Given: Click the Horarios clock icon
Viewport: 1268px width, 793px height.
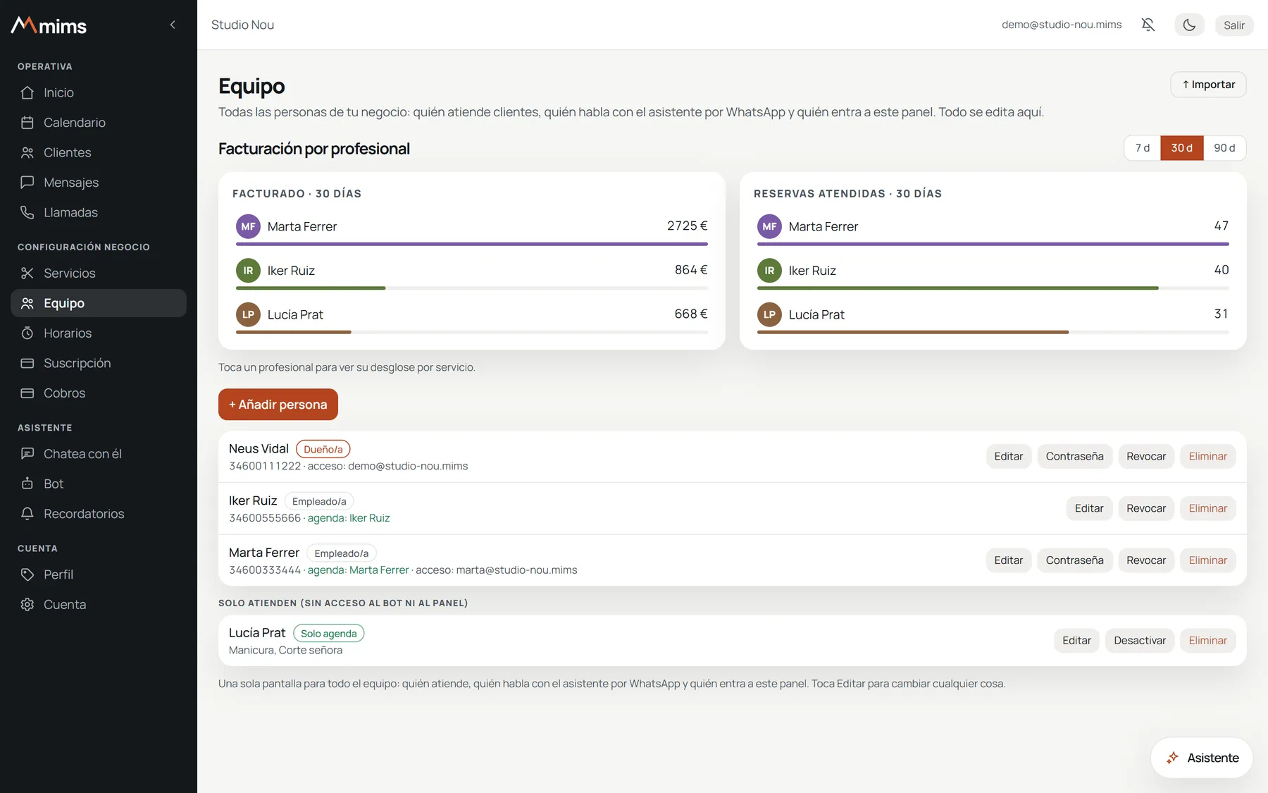Looking at the screenshot, I should pos(27,333).
